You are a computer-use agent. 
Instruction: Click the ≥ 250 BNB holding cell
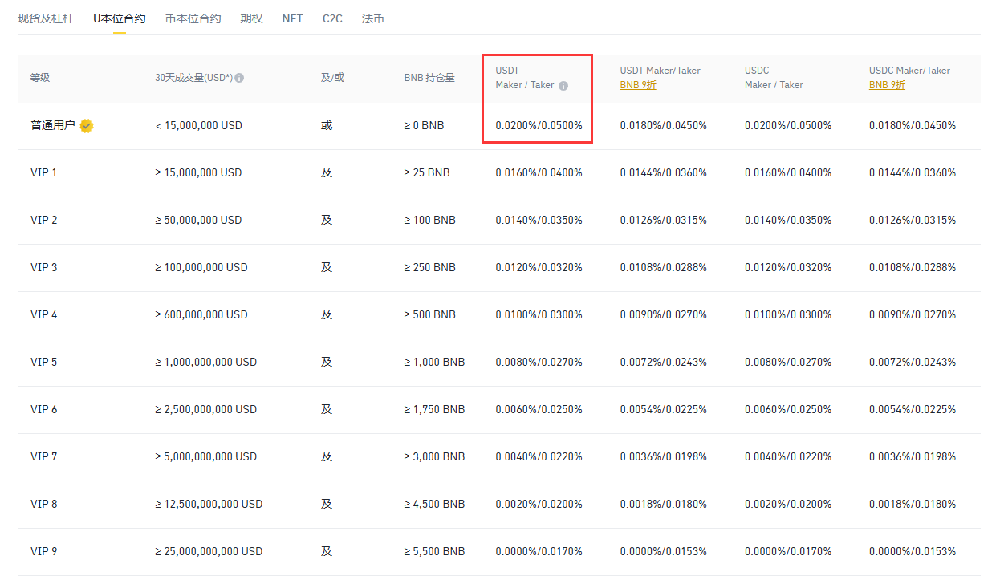pos(430,267)
